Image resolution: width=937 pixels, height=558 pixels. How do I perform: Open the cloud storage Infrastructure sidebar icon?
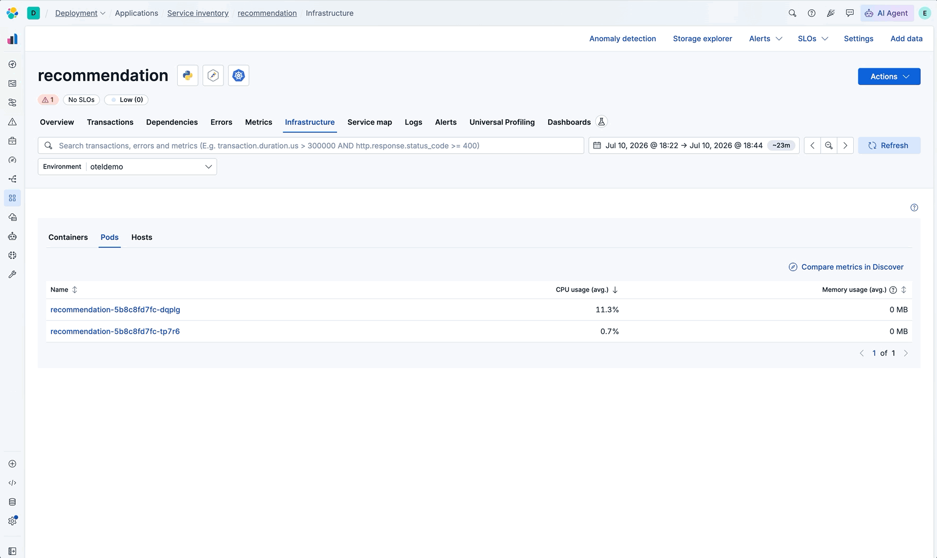click(12, 217)
